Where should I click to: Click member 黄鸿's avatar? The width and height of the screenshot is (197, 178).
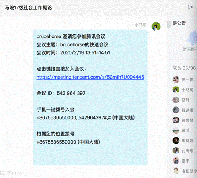tap(176, 130)
